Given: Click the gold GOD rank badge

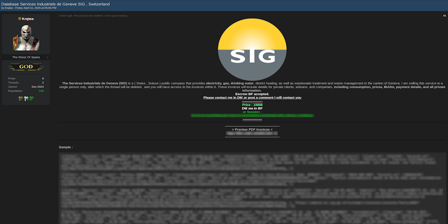Looking at the screenshot, I should (26, 67).
